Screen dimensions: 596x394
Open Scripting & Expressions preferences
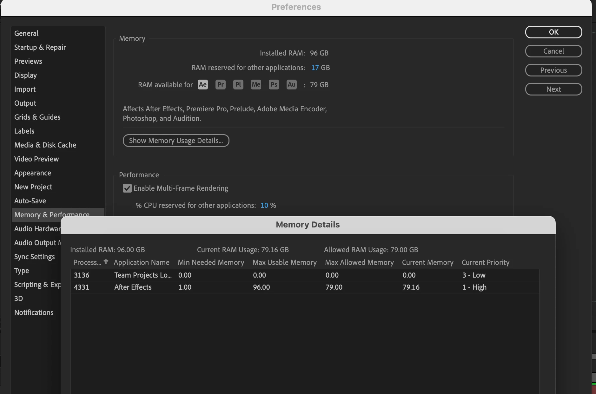pos(37,285)
